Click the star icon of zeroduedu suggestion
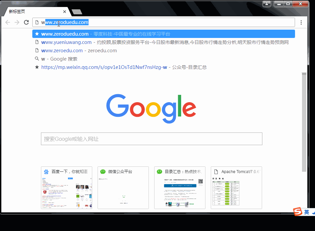315x231 pixels. pos(37,34)
